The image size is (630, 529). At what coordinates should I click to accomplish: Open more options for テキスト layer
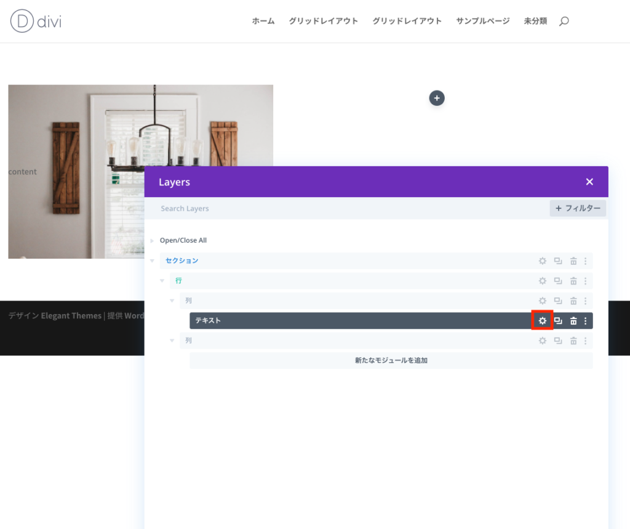pos(585,321)
